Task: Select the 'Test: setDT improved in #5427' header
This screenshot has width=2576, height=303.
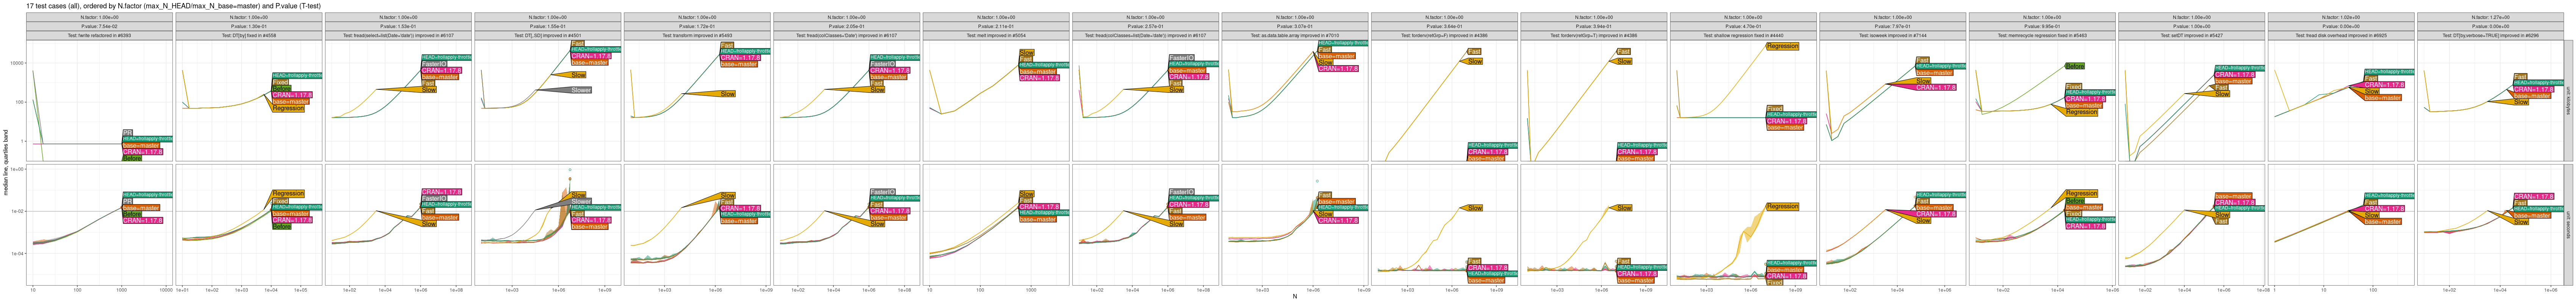Action: point(2192,35)
